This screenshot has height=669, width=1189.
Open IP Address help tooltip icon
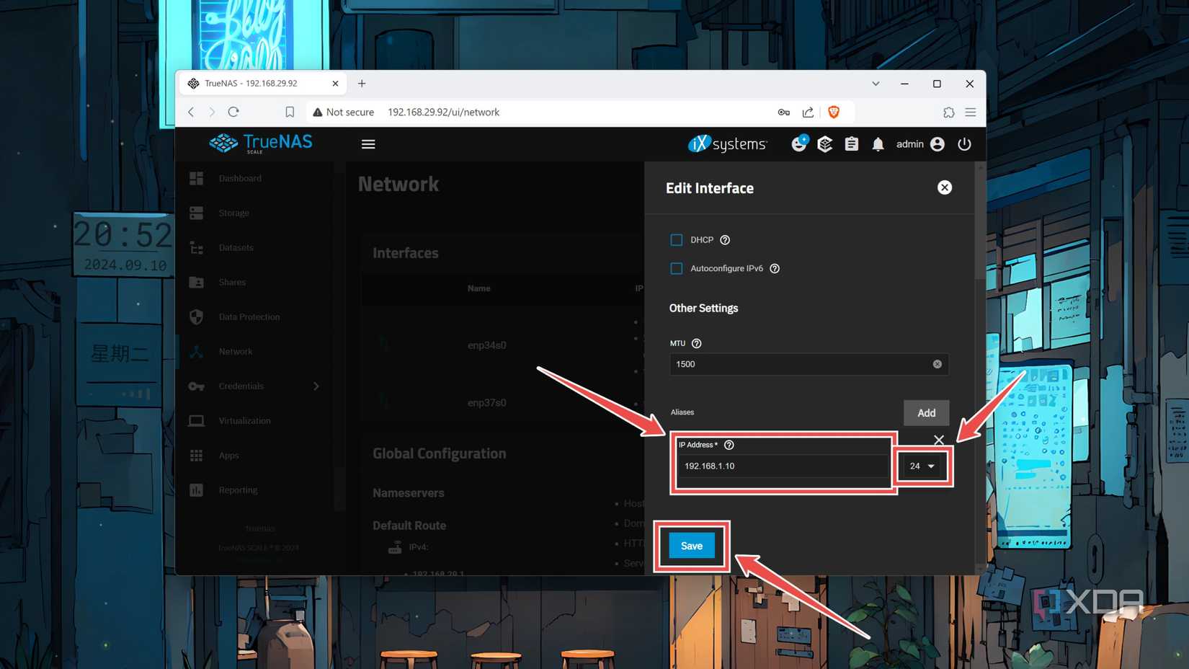click(x=729, y=445)
